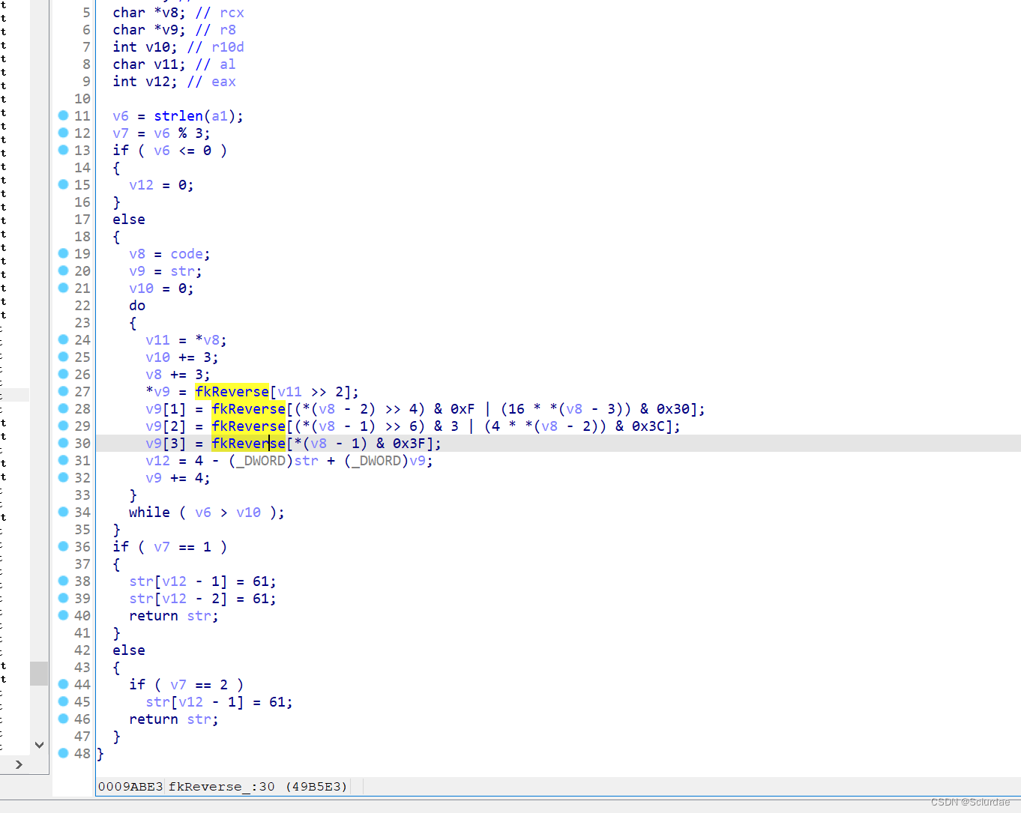Click the 'else' keyword on line 17

point(129,220)
